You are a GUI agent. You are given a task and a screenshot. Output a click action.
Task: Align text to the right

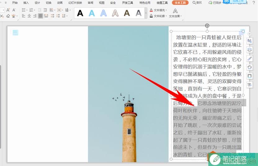click(35, 16)
